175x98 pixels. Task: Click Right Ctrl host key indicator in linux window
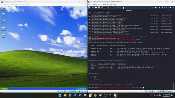pyautogui.click(x=171, y=91)
